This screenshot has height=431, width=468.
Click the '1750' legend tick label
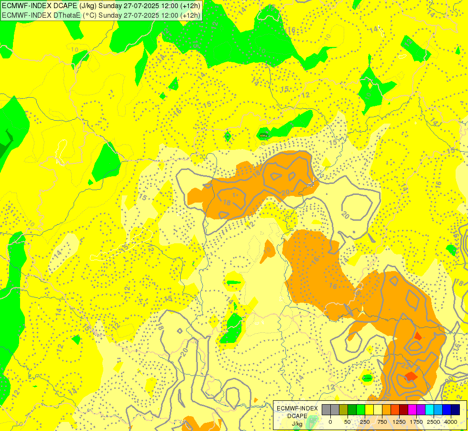coord(416,422)
